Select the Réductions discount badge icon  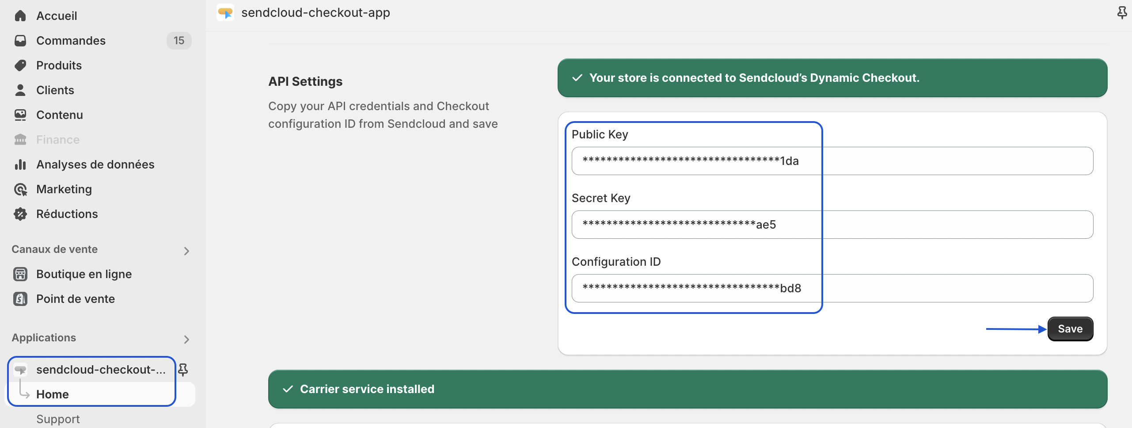(20, 214)
